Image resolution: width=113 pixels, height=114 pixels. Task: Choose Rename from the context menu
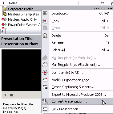tap(77, 42)
